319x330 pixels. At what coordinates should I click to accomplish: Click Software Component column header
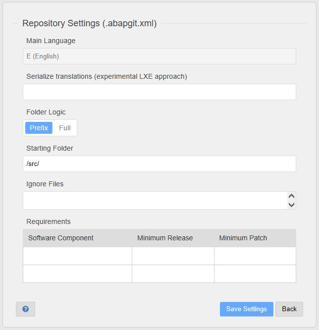pos(61,238)
